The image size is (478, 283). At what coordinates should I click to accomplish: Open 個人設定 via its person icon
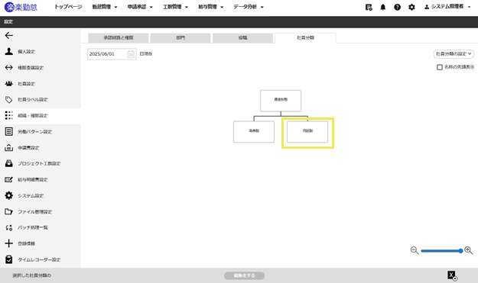(x=9, y=51)
